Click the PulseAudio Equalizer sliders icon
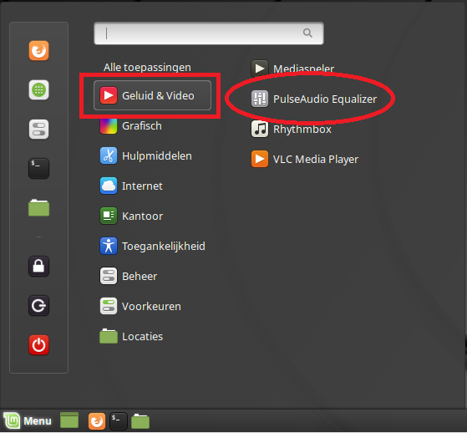 (260, 99)
